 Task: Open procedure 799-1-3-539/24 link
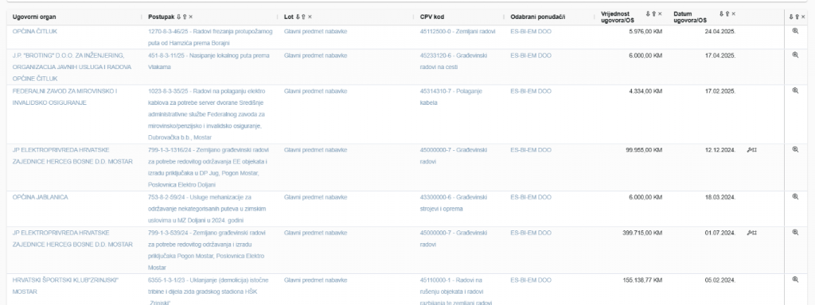pos(207,250)
